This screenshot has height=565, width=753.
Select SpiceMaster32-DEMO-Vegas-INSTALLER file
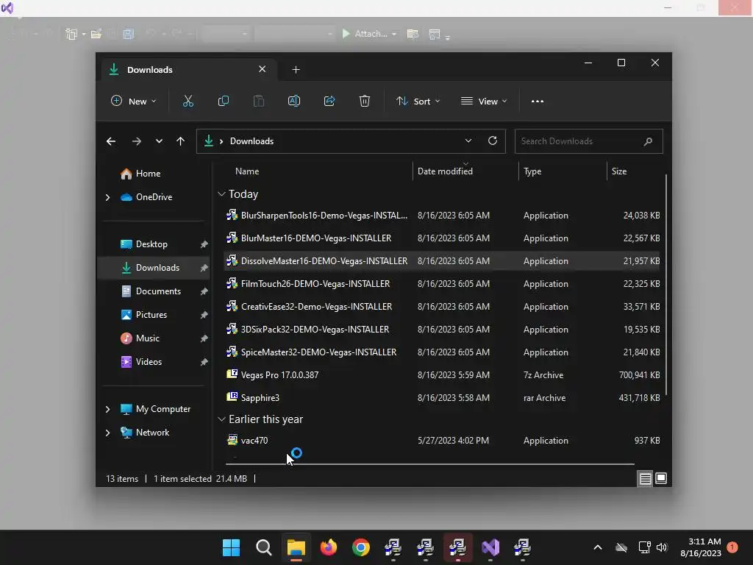coord(442,352)
